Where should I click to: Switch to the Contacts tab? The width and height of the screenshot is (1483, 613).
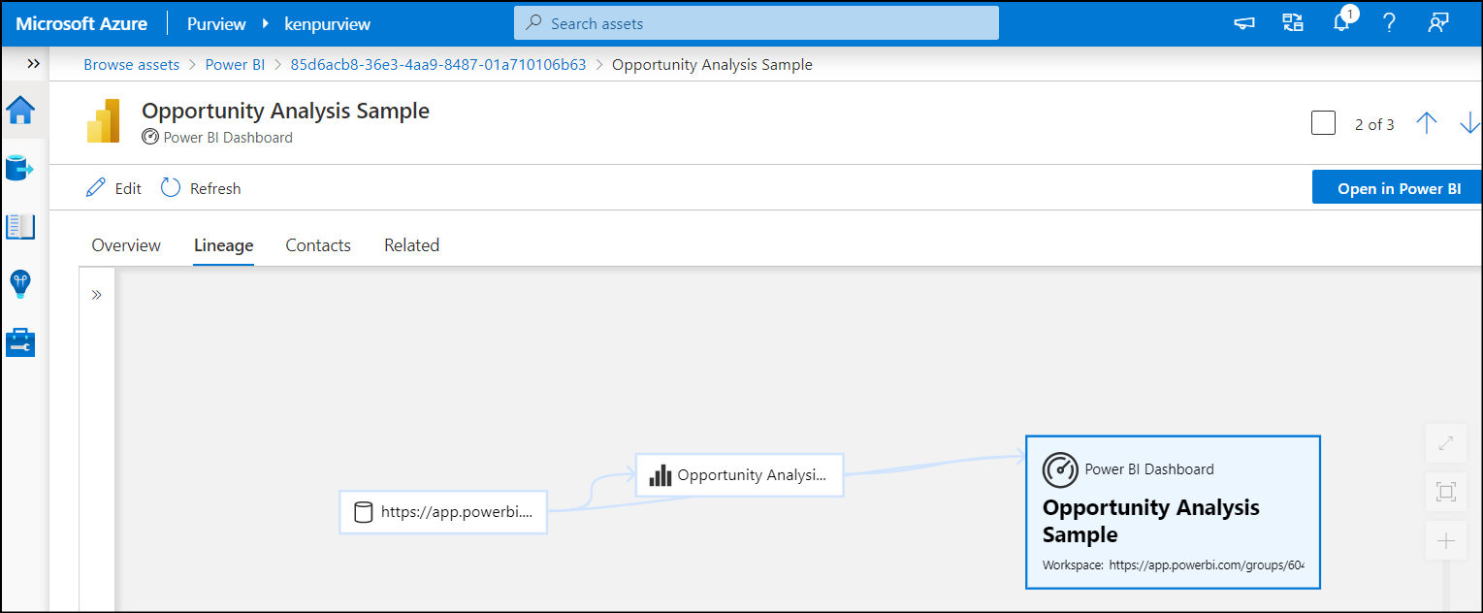[x=318, y=245]
